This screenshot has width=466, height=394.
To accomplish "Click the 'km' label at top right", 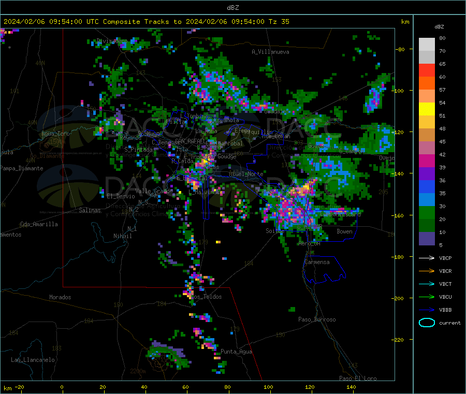I will (405, 22).
